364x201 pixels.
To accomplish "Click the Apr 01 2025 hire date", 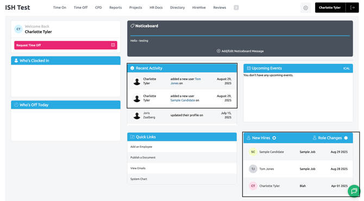I will click(340, 186).
